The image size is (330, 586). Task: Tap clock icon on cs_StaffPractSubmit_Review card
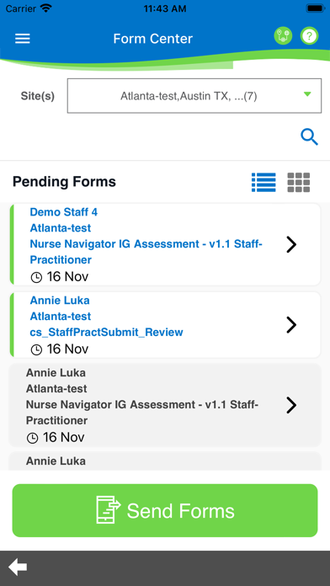tap(36, 349)
